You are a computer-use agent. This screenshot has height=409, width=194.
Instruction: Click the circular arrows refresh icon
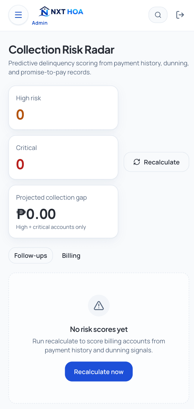[137, 162]
